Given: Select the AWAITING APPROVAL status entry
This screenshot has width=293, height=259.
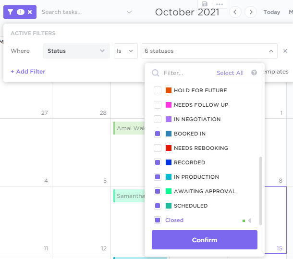Looking at the screenshot, I should pyautogui.click(x=205, y=191).
